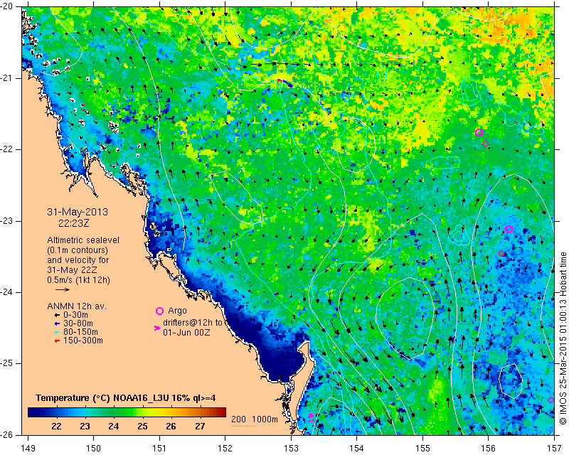Click the latitude axis label -23
This screenshot has width=569, height=455.
pyautogui.click(x=6, y=221)
